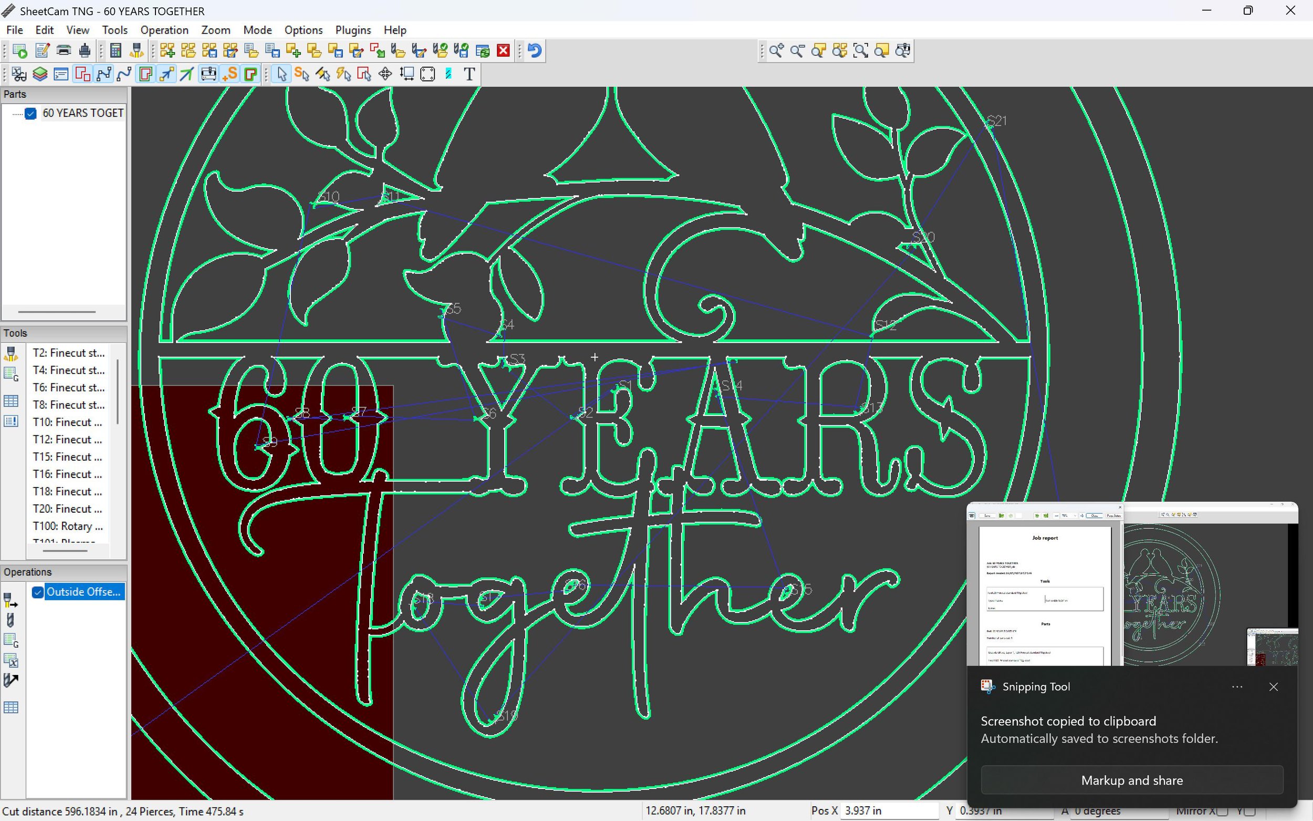Open the layers stack icon
The width and height of the screenshot is (1313, 821).
pos(40,75)
